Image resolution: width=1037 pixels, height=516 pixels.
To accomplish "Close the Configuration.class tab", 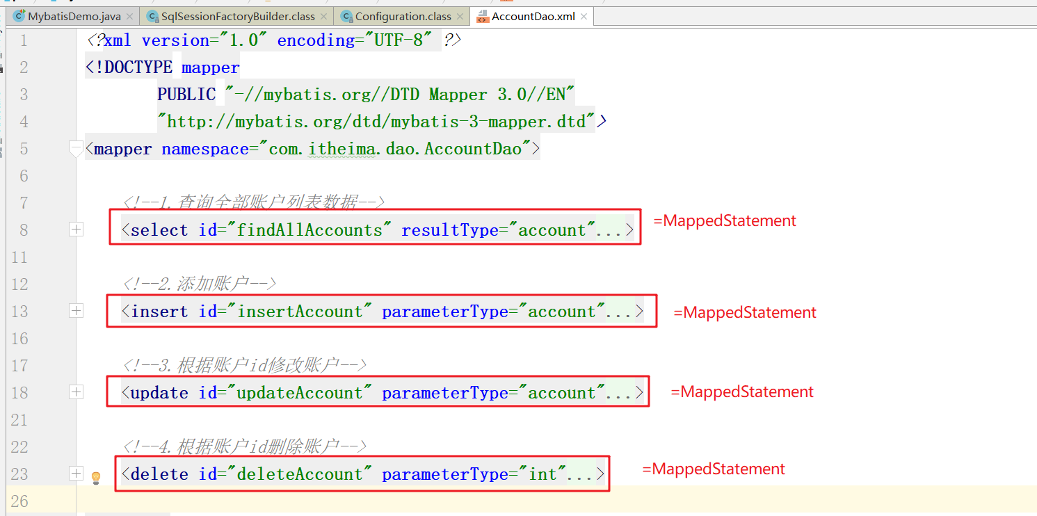I will point(459,16).
